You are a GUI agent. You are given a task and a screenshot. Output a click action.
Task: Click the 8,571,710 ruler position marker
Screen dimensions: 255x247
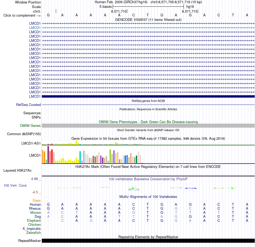119,11
